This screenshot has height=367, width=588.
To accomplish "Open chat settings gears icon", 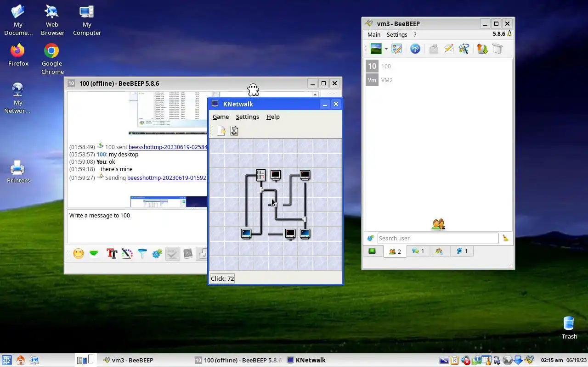I will [158, 254].
